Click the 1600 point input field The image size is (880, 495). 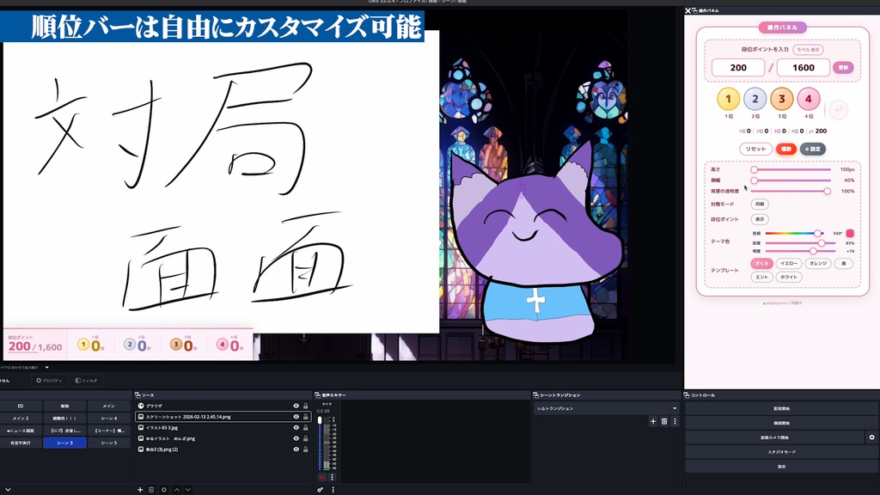pos(803,66)
